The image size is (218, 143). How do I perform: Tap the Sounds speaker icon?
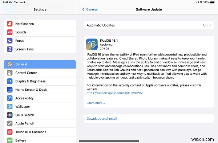click(x=9, y=32)
